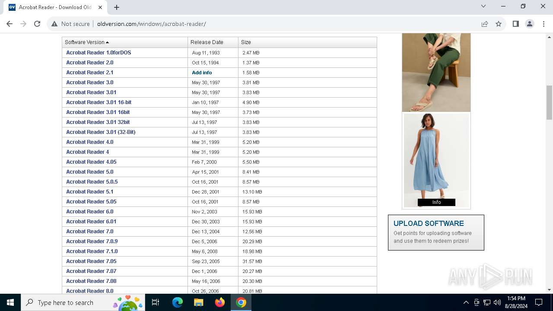Open Task View on the taskbar
The image size is (553, 311).
(156, 302)
